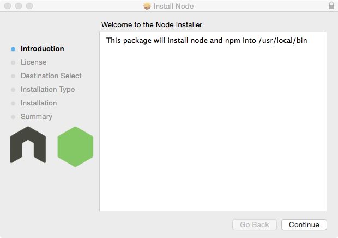Click the gray bullet beside License

tap(13, 62)
